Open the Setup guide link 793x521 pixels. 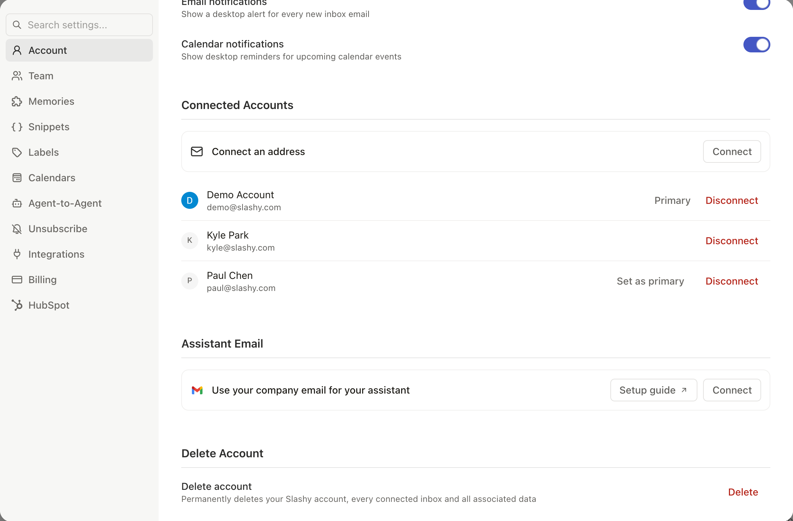(x=654, y=390)
